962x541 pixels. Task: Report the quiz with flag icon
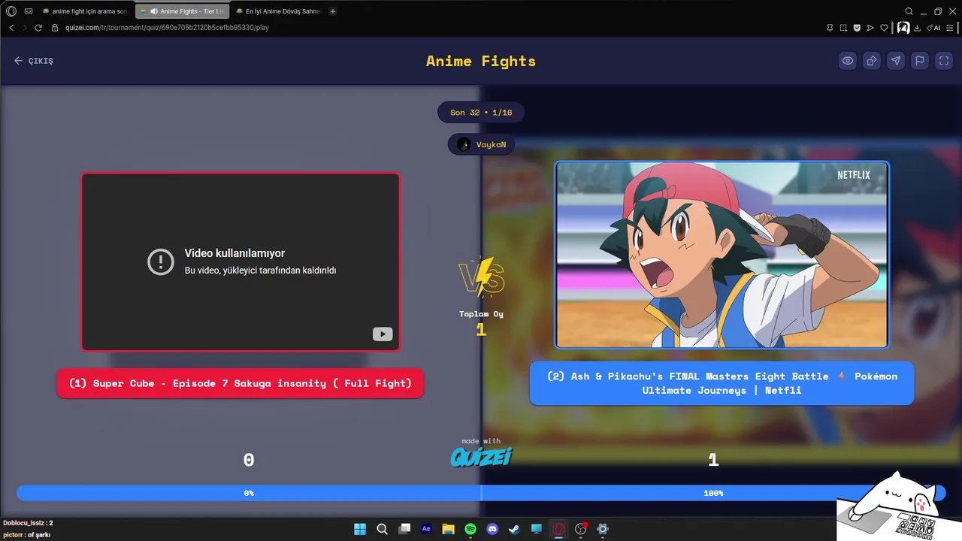920,61
